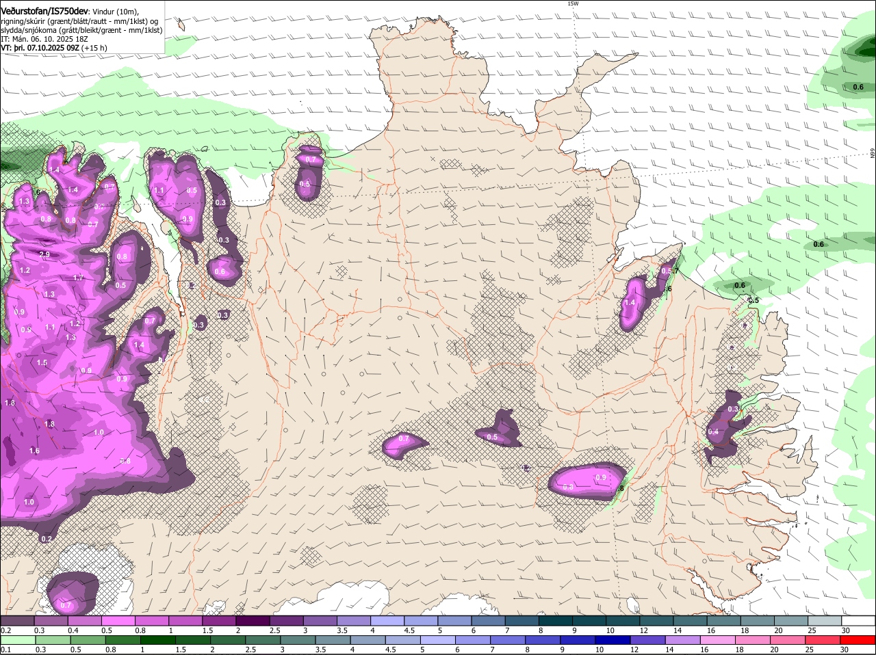
Task: Click the bright red rain swatch above 30
Action: 858,640
